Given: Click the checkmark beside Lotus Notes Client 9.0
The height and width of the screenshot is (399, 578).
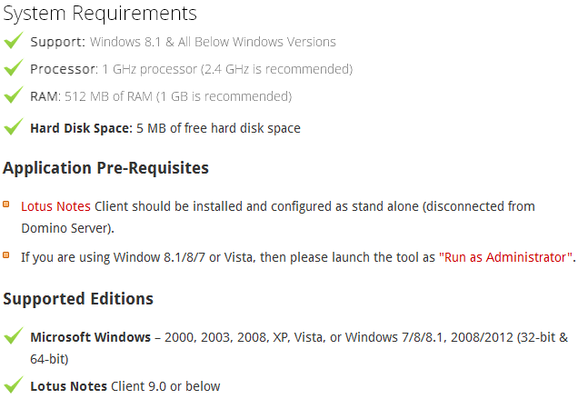Looking at the screenshot, I should click(x=14, y=384).
